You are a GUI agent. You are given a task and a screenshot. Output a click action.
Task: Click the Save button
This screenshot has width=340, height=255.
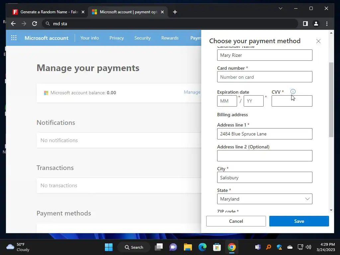(299, 221)
